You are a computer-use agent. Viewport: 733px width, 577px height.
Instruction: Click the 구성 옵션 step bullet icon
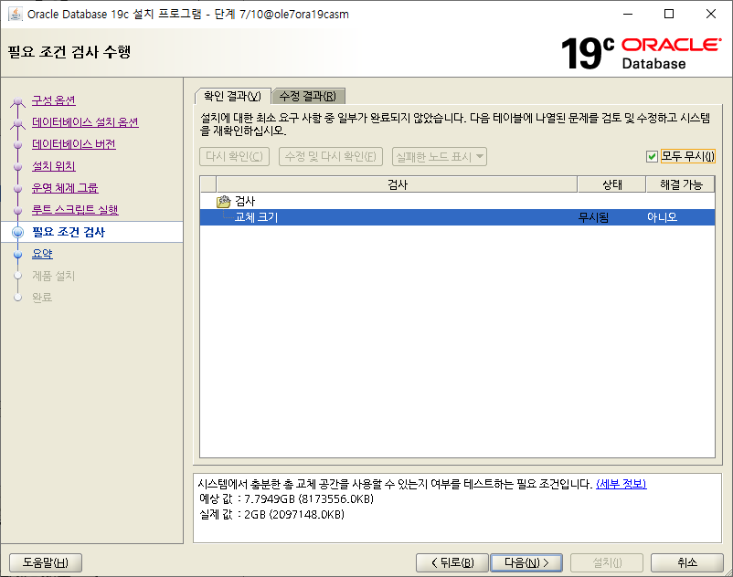tap(17, 101)
